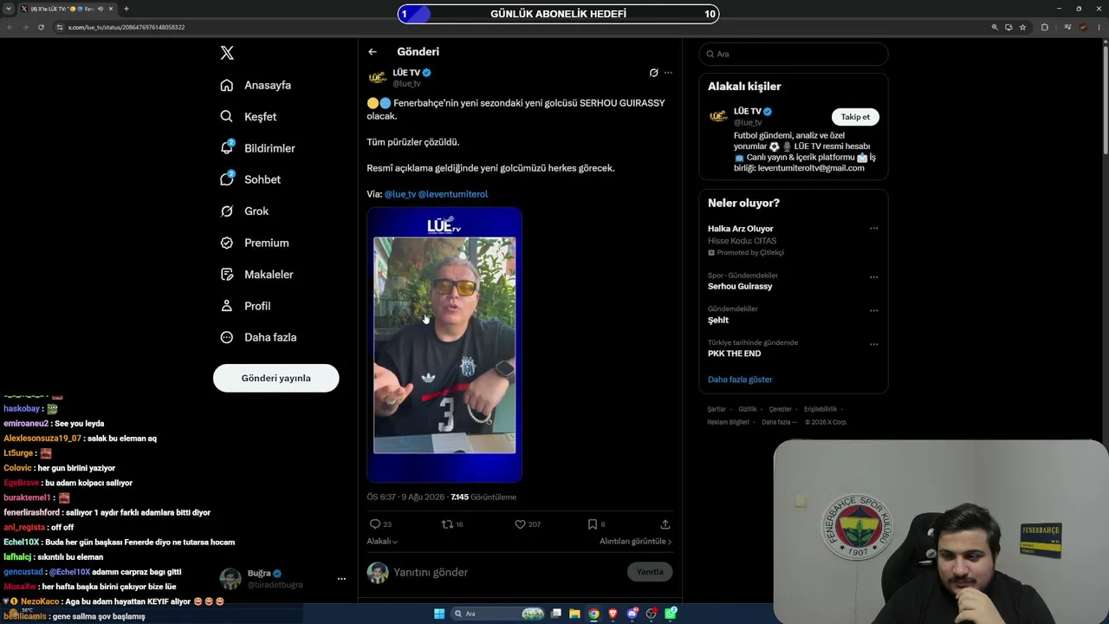Open Makaleler in the sidebar
The width and height of the screenshot is (1109, 624).
pyautogui.click(x=256, y=275)
